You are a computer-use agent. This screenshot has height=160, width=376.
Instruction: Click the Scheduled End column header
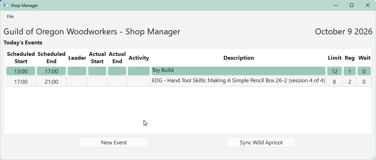(x=51, y=58)
